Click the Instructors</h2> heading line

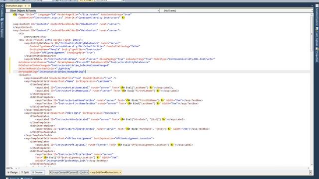click(x=35, y=37)
